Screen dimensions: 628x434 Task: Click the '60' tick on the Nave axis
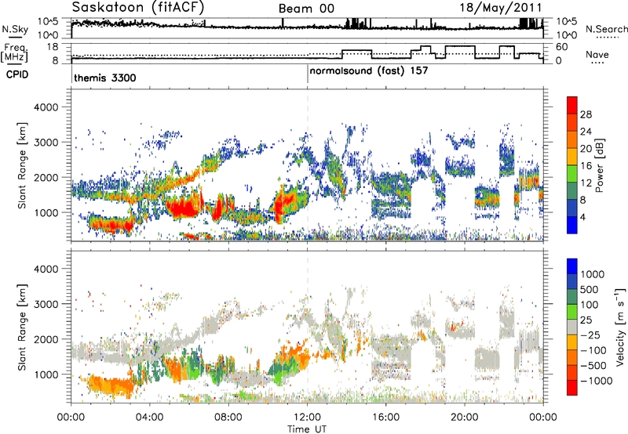tap(562, 47)
